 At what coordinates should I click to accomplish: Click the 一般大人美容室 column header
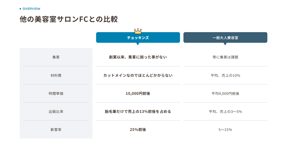point(225,37)
